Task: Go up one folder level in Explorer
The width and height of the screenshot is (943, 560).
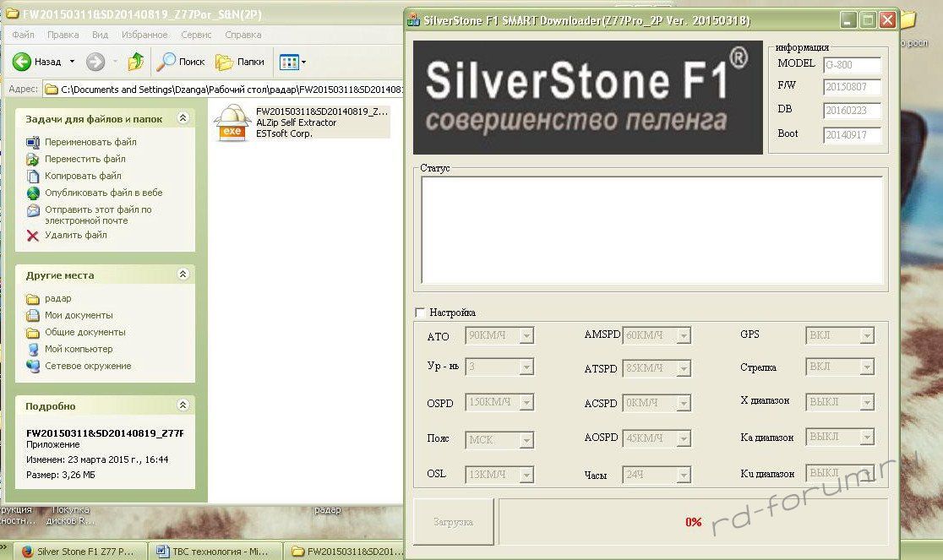Action: point(136,62)
